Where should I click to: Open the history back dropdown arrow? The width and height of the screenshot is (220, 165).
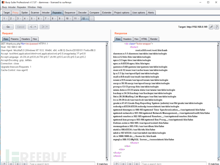tap(35, 27)
